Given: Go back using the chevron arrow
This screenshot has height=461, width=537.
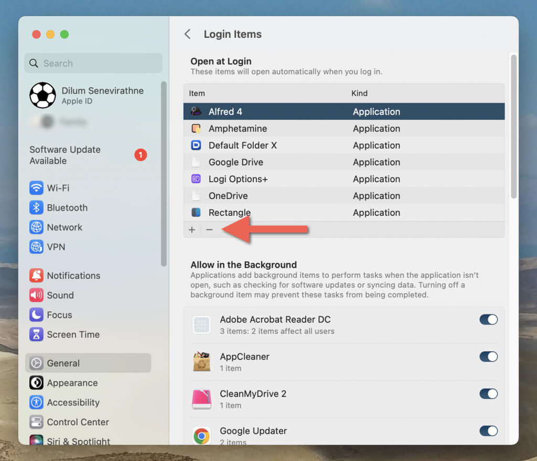Looking at the screenshot, I should [187, 34].
